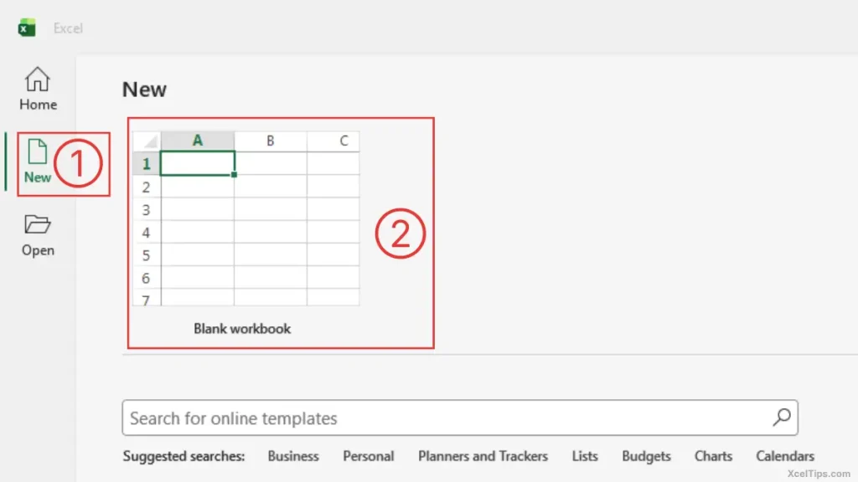
Task: Open Charts suggested search
Action: pos(713,456)
